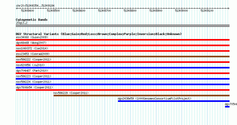Click dgv7606n54 (Cooper2011) label
This screenshot has width=237, height=125.
tap(34, 87)
